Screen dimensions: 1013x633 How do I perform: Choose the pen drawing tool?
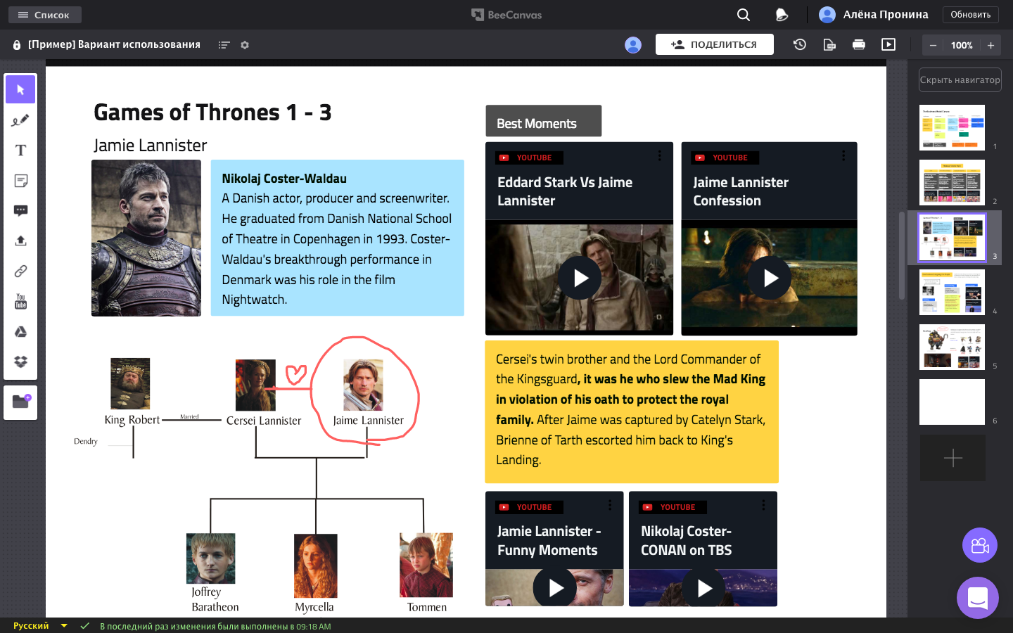(20, 120)
